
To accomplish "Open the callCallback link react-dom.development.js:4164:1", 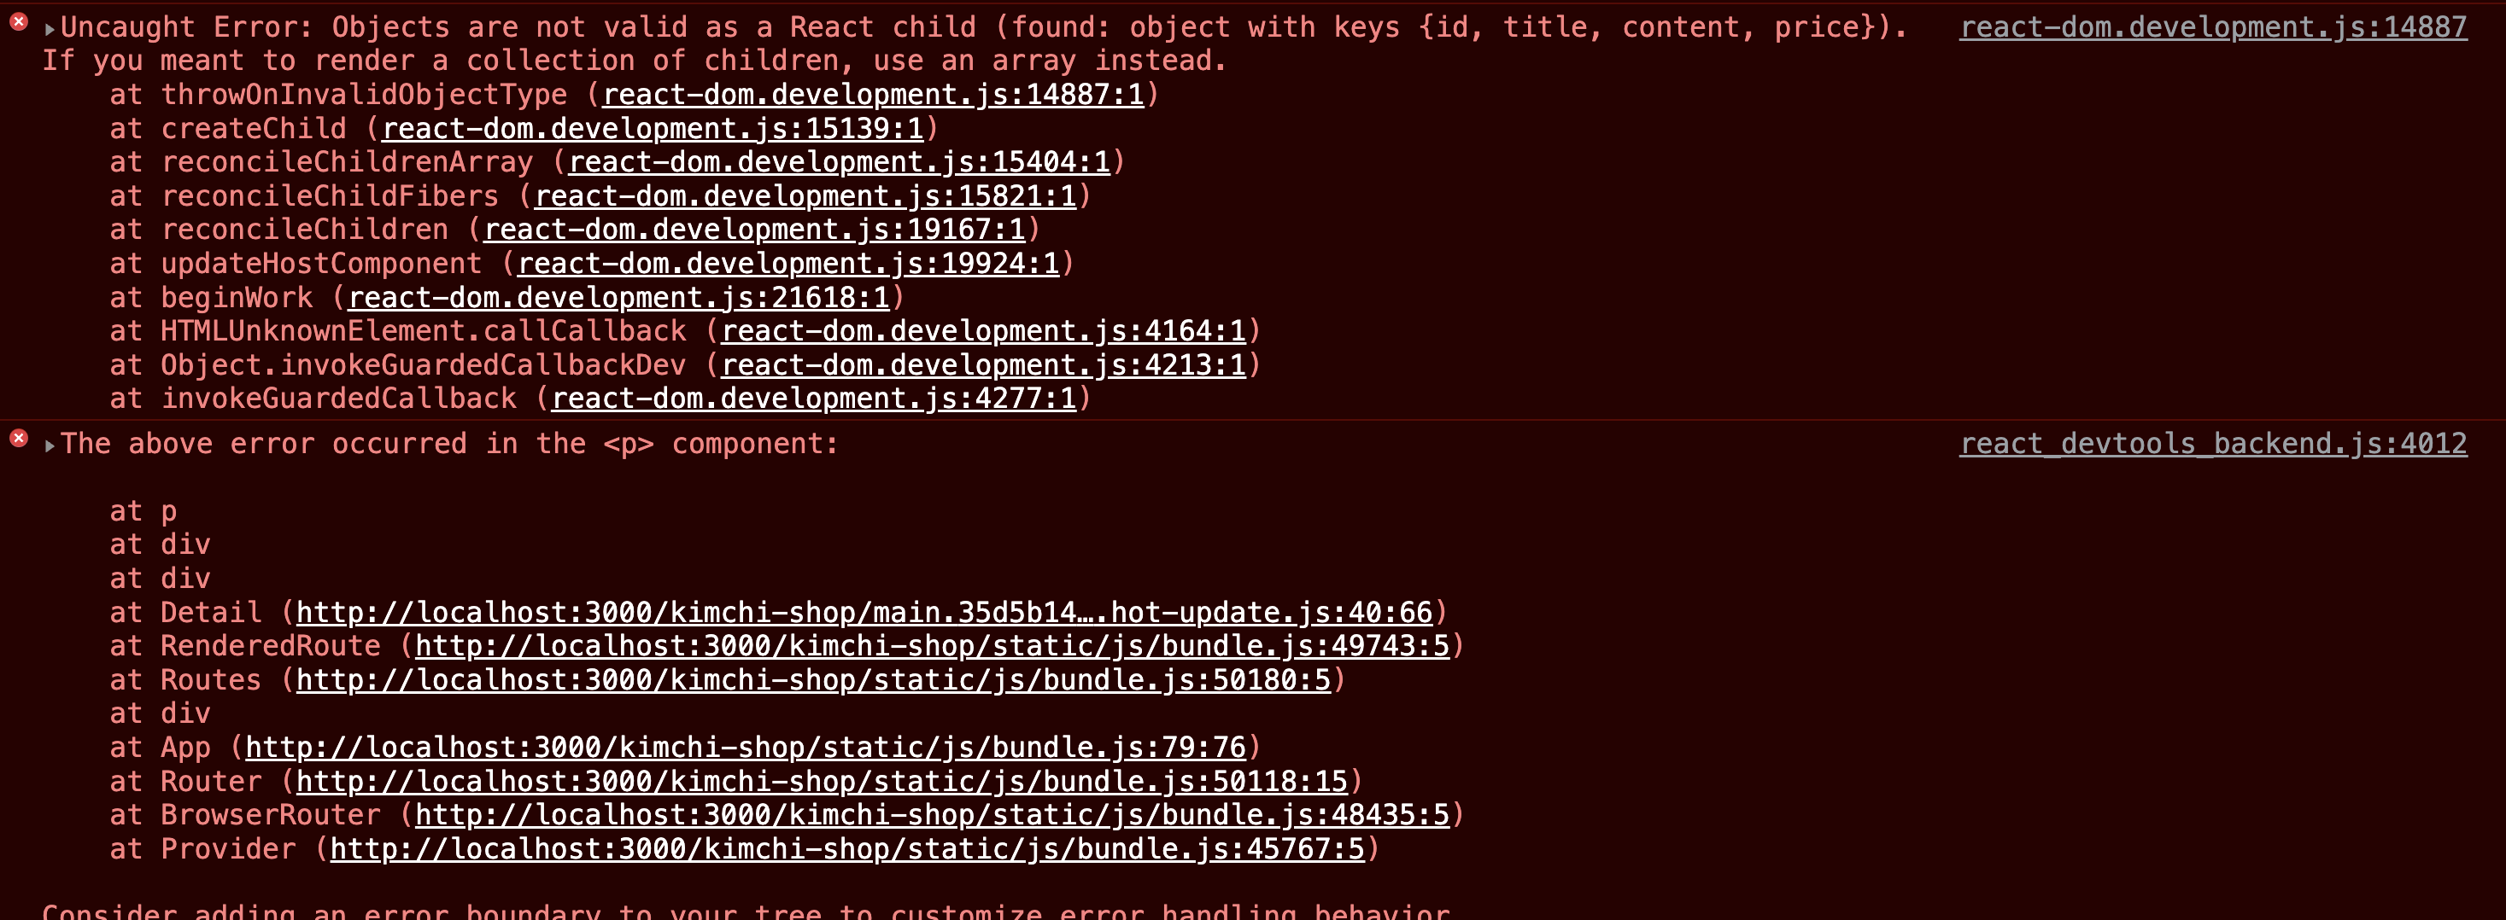I will (984, 332).
